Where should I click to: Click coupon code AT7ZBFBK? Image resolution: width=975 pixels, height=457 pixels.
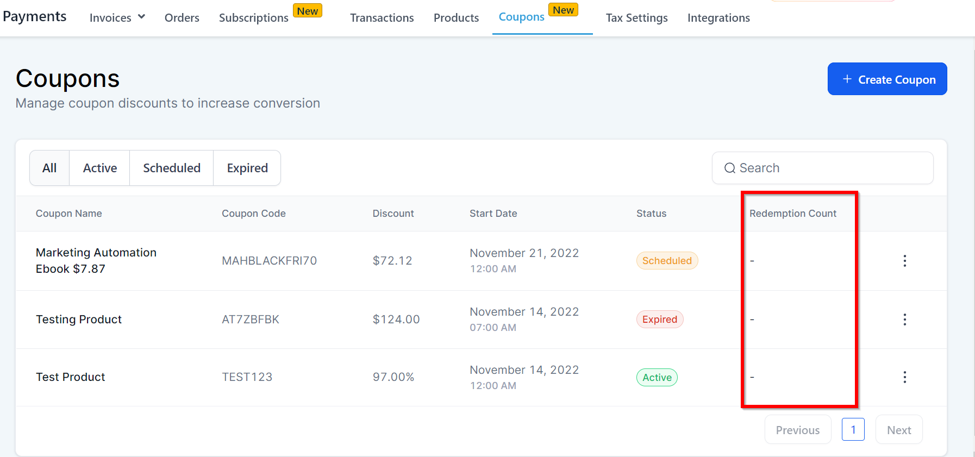(251, 320)
